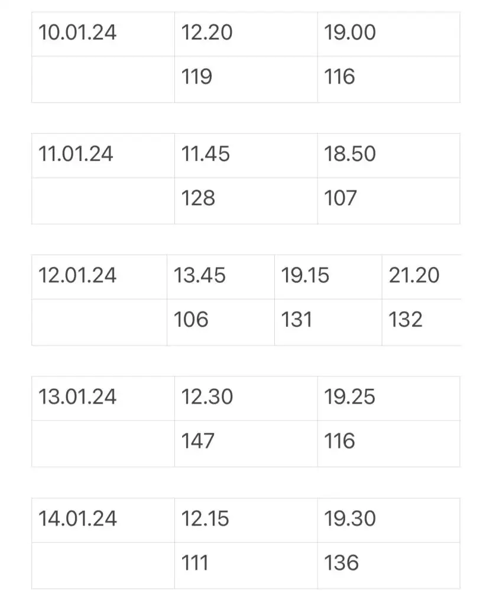
Task: Click the 19.30 time cell
Action: [389, 520]
